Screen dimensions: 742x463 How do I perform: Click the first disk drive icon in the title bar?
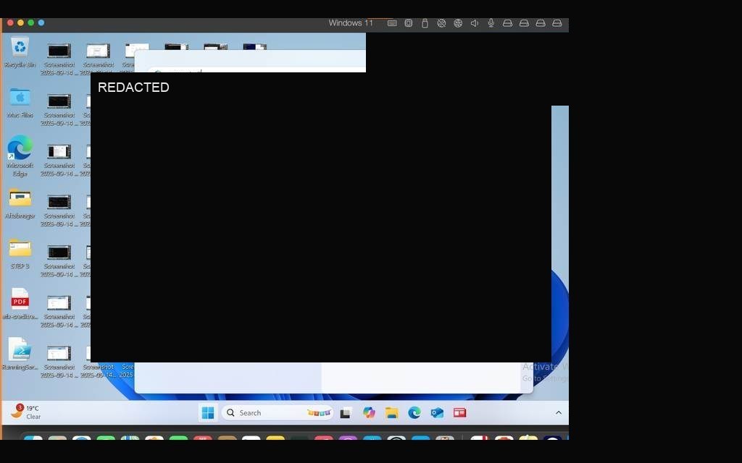tap(507, 22)
